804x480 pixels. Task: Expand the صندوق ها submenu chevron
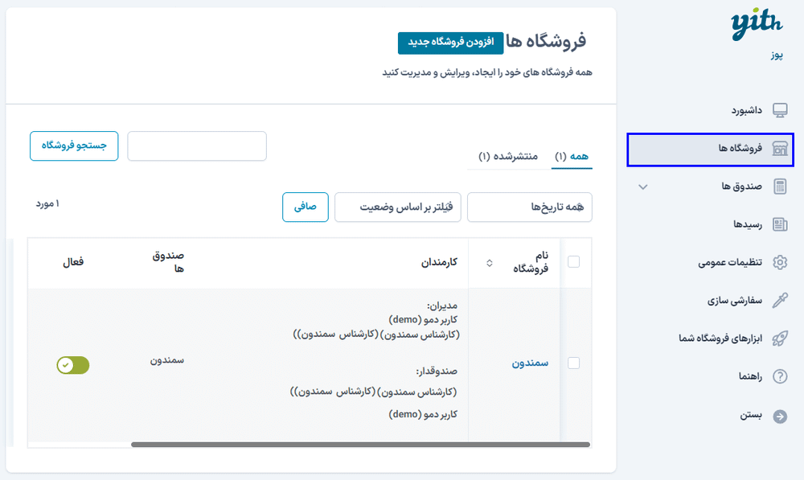[643, 187]
